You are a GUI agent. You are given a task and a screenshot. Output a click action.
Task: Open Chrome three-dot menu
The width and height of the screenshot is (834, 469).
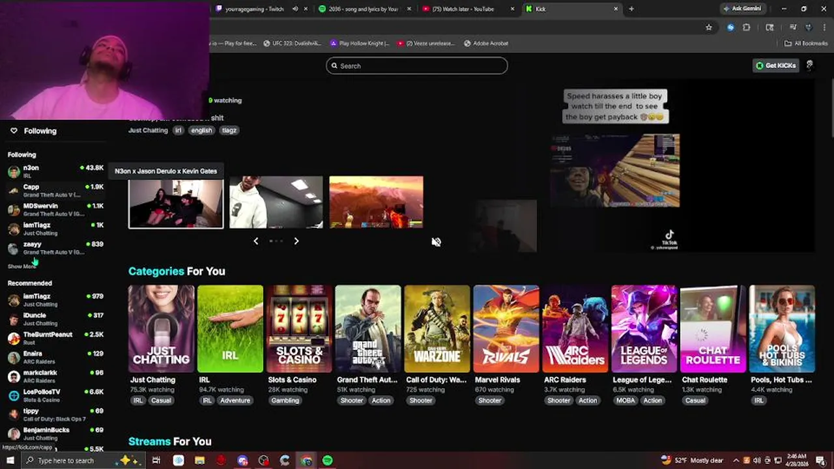point(823,27)
